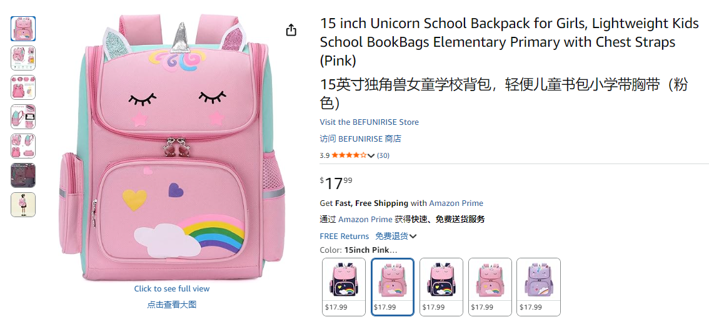Visit the BEFUNIRISE Store link
Image resolution: width=709 pixels, height=322 pixels.
(369, 122)
